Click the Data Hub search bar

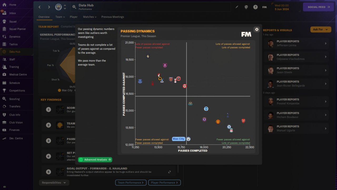[x=151, y=7]
